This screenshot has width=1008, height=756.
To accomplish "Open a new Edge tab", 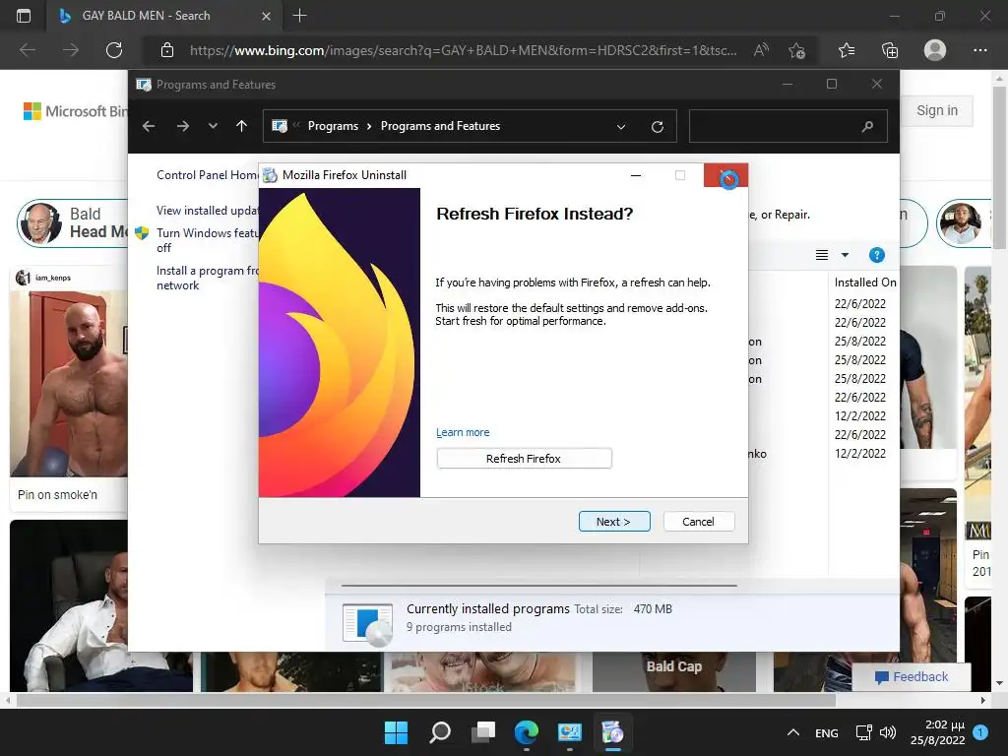I will [x=299, y=16].
